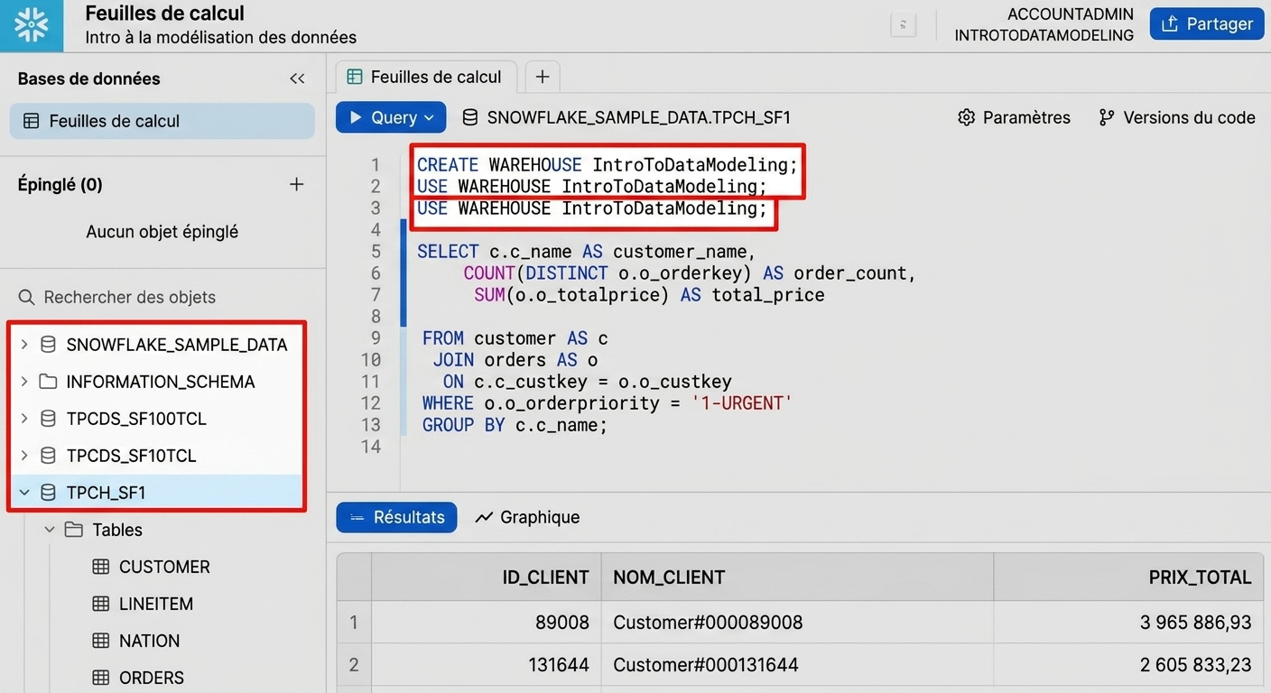Focus the Rechercher des objets search field
This screenshot has width=1271, height=693.
pos(162,297)
